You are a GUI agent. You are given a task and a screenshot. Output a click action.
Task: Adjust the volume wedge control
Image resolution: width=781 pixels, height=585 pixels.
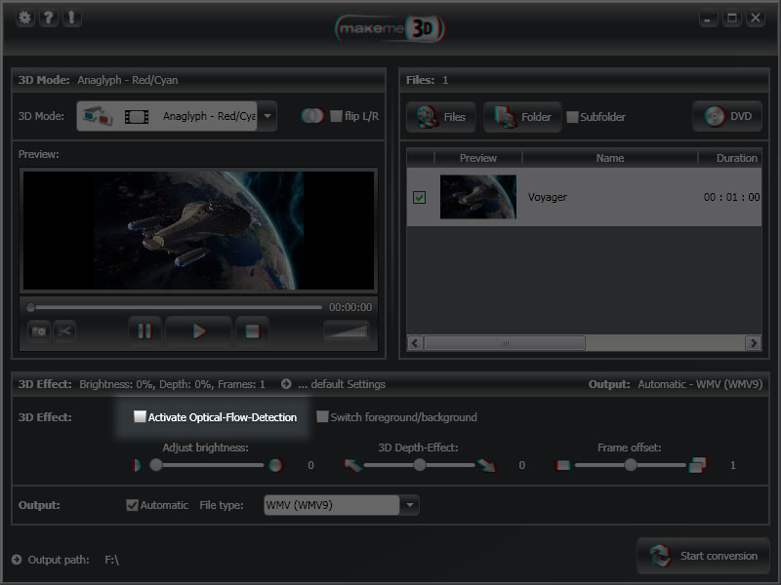(347, 331)
